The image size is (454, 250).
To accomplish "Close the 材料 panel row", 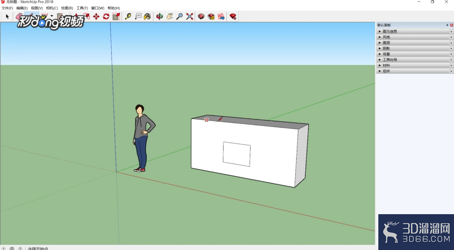I will [451, 66].
